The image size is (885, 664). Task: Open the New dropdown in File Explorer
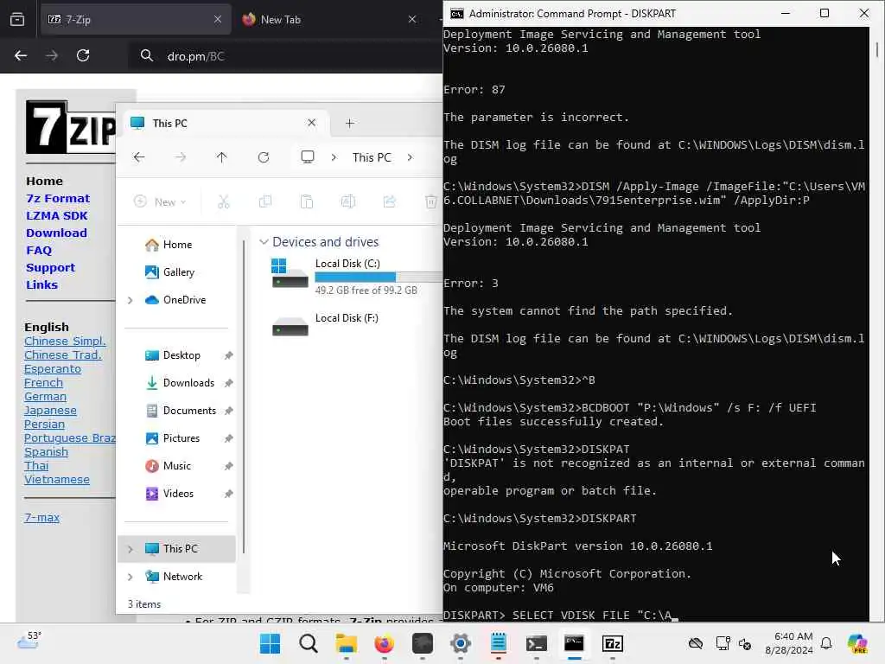(x=160, y=201)
